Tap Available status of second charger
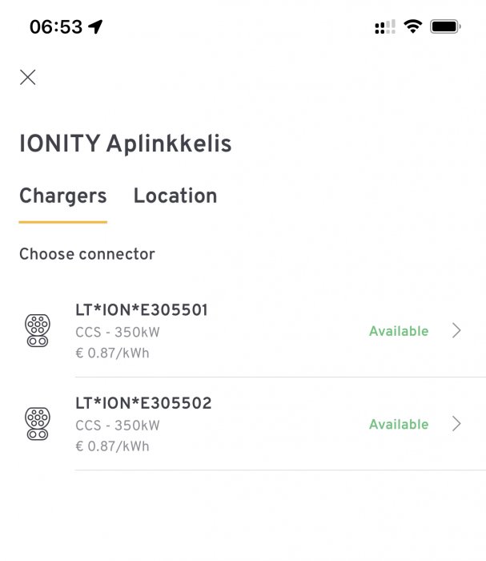 pos(399,424)
